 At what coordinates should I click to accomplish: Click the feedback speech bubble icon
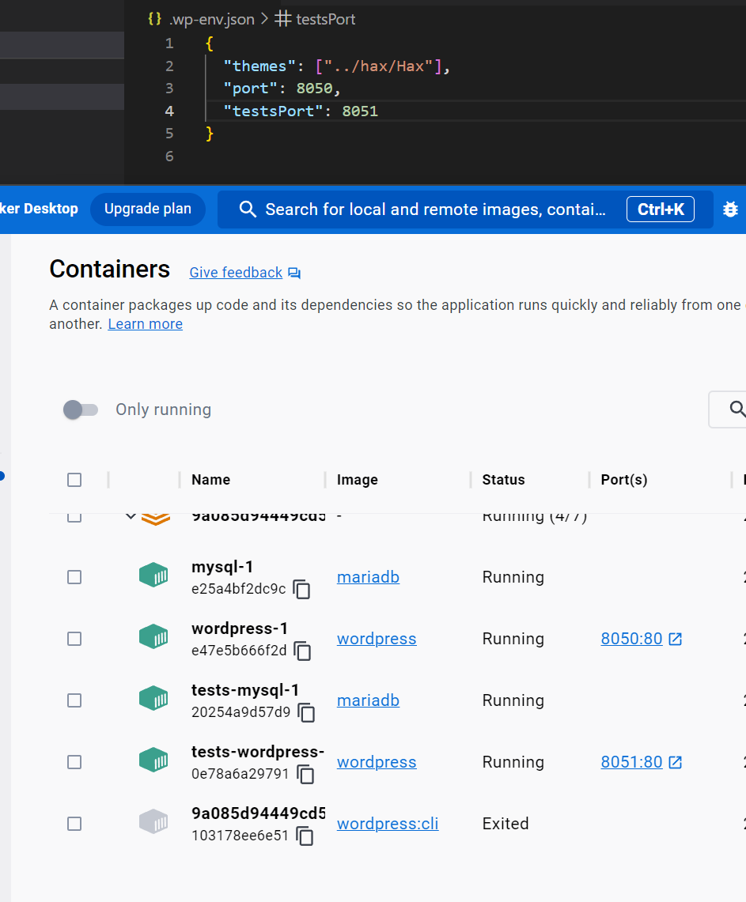pyautogui.click(x=294, y=273)
